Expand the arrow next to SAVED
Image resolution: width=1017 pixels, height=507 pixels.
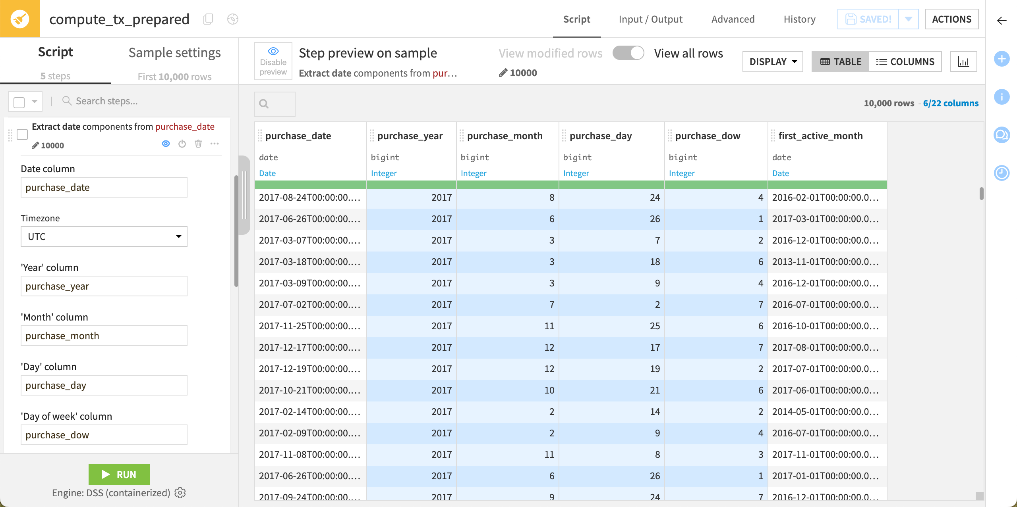point(909,19)
